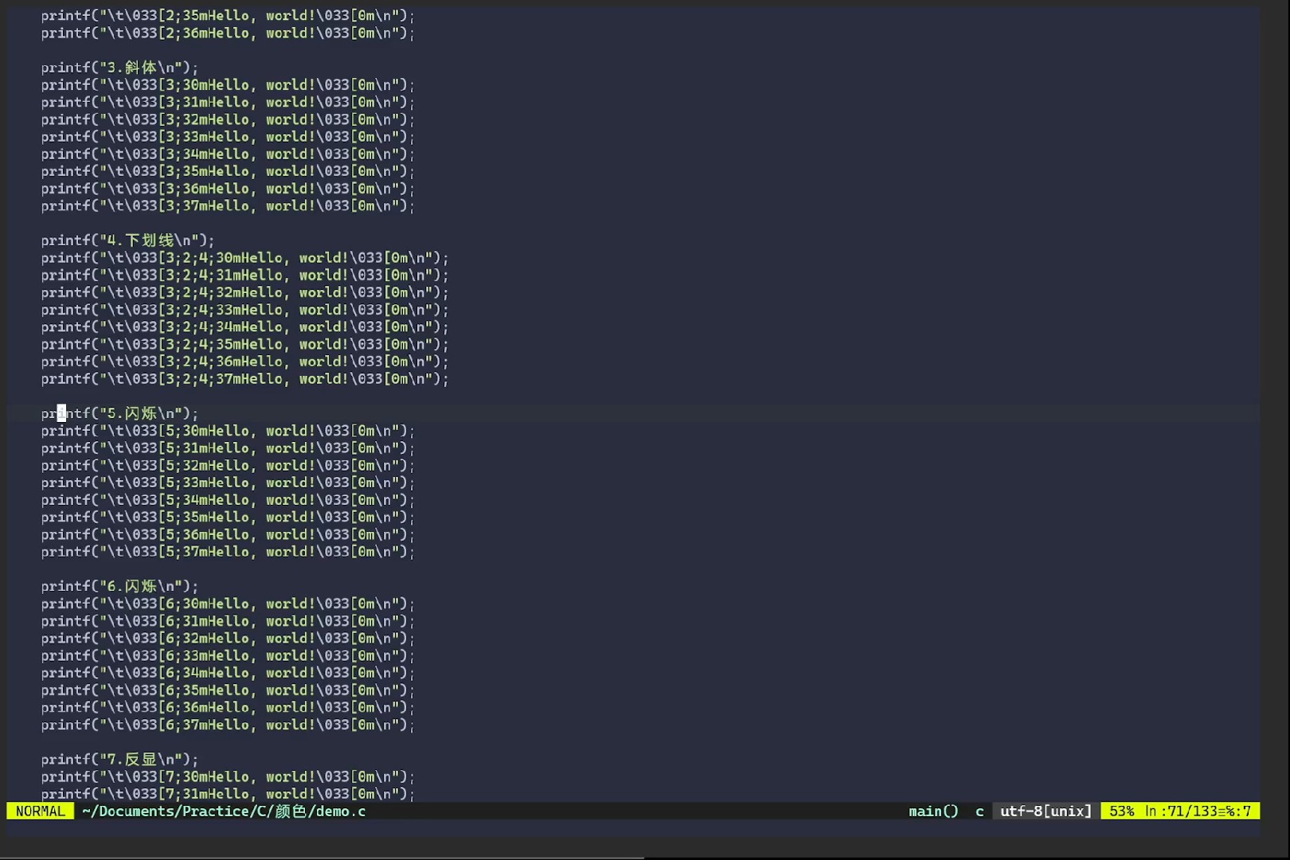This screenshot has width=1290, height=860.
Task: Select the line containing "[3;30mHello"
Action: click(228, 84)
